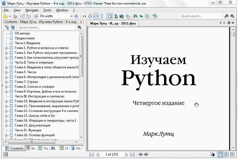Screen dimensions: 238x159
Task: Go to next page
Action: point(126,154)
